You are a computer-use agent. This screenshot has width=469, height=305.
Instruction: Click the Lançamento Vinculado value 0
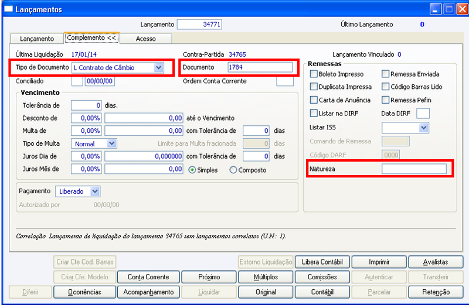point(399,54)
